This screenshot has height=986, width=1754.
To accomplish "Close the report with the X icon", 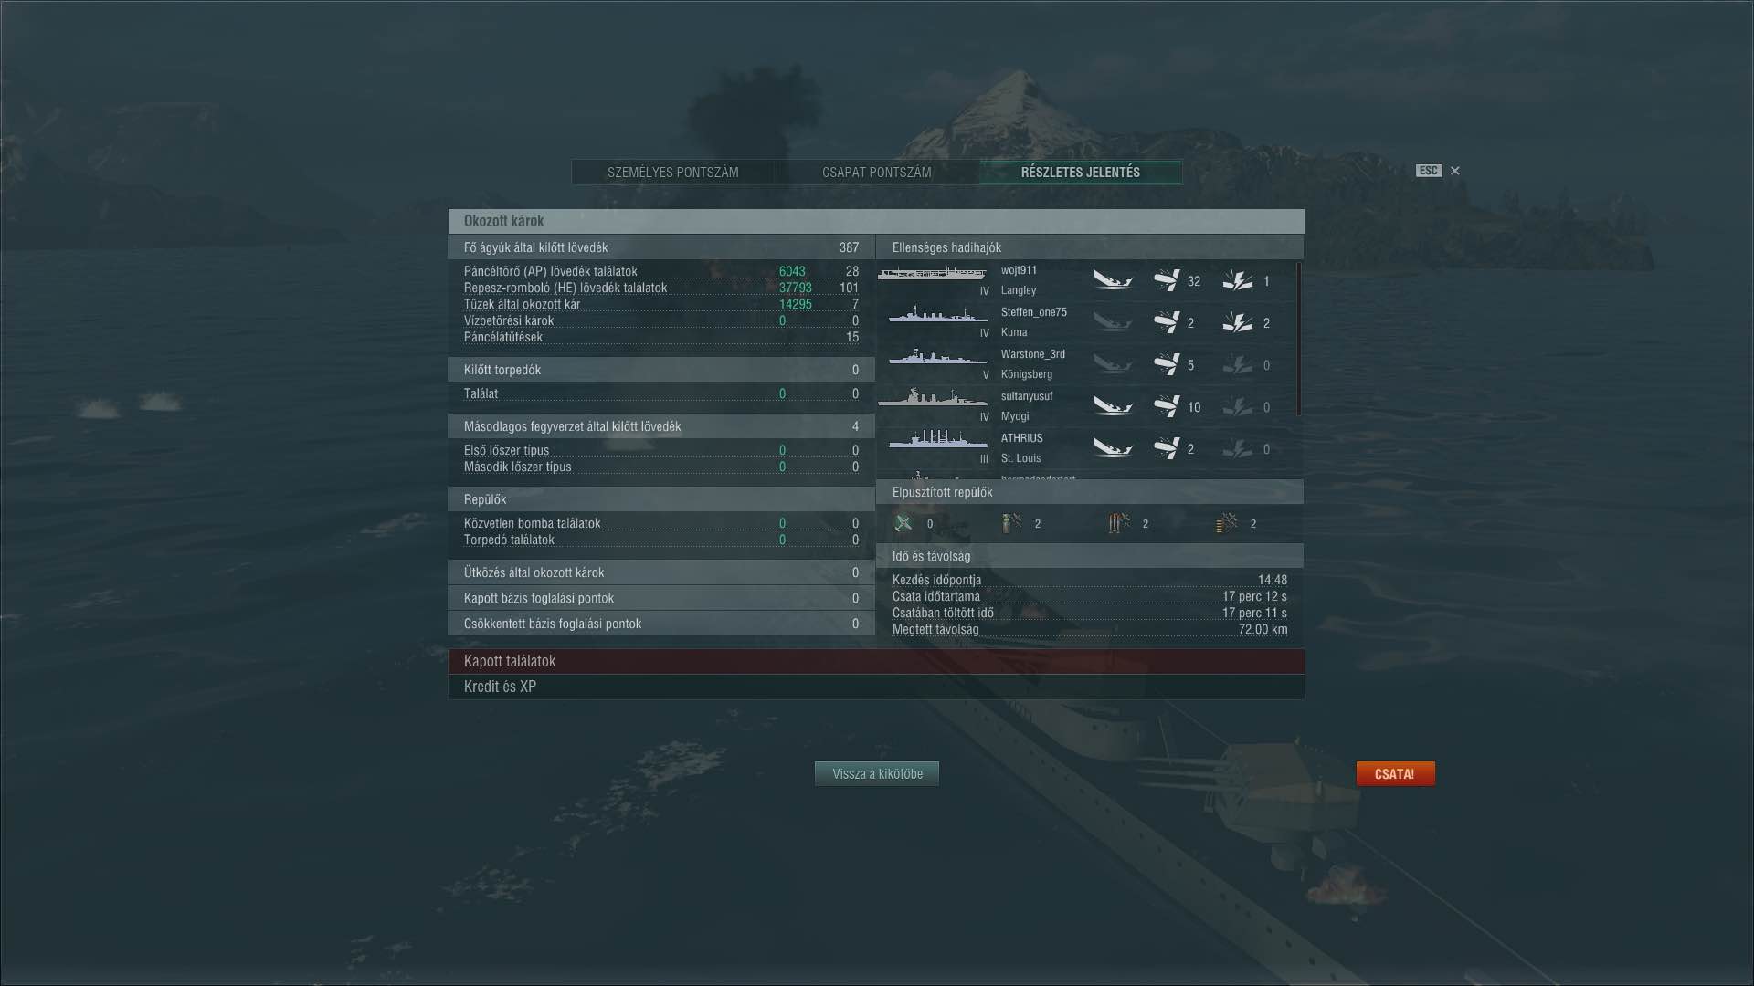I will point(1455,171).
